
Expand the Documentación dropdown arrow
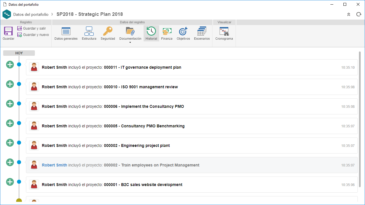tap(130, 43)
